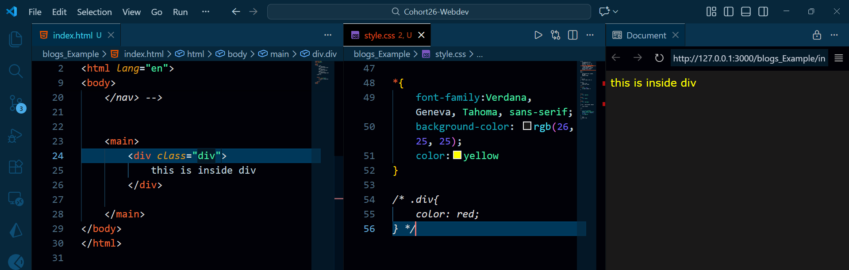Open the Extensions view
Viewport: 849px width, 270px height.
(15, 167)
